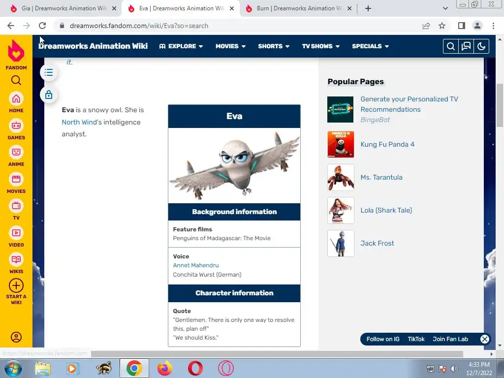Open the Ms. Tarantula page link
Screen dimensions: 504x378
381,177
